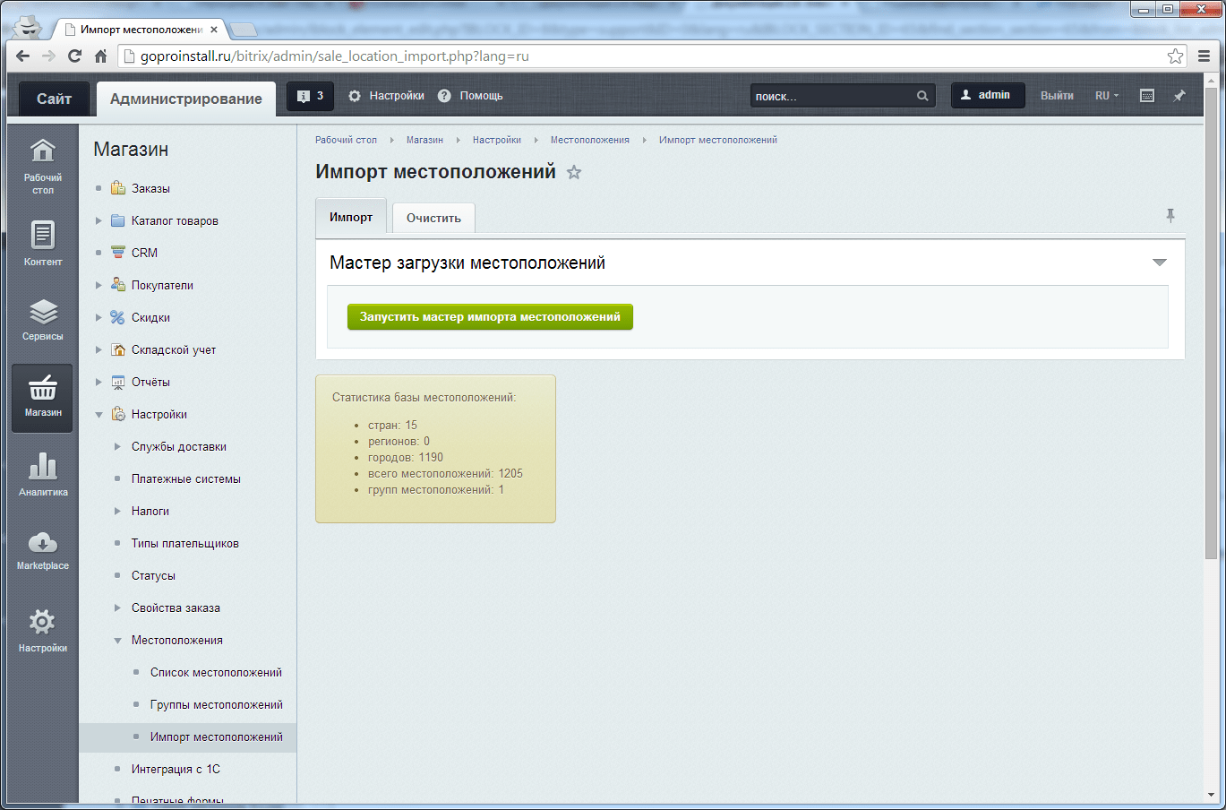Open the Рабочий стол sidebar section
The image size is (1226, 810).
43,167
